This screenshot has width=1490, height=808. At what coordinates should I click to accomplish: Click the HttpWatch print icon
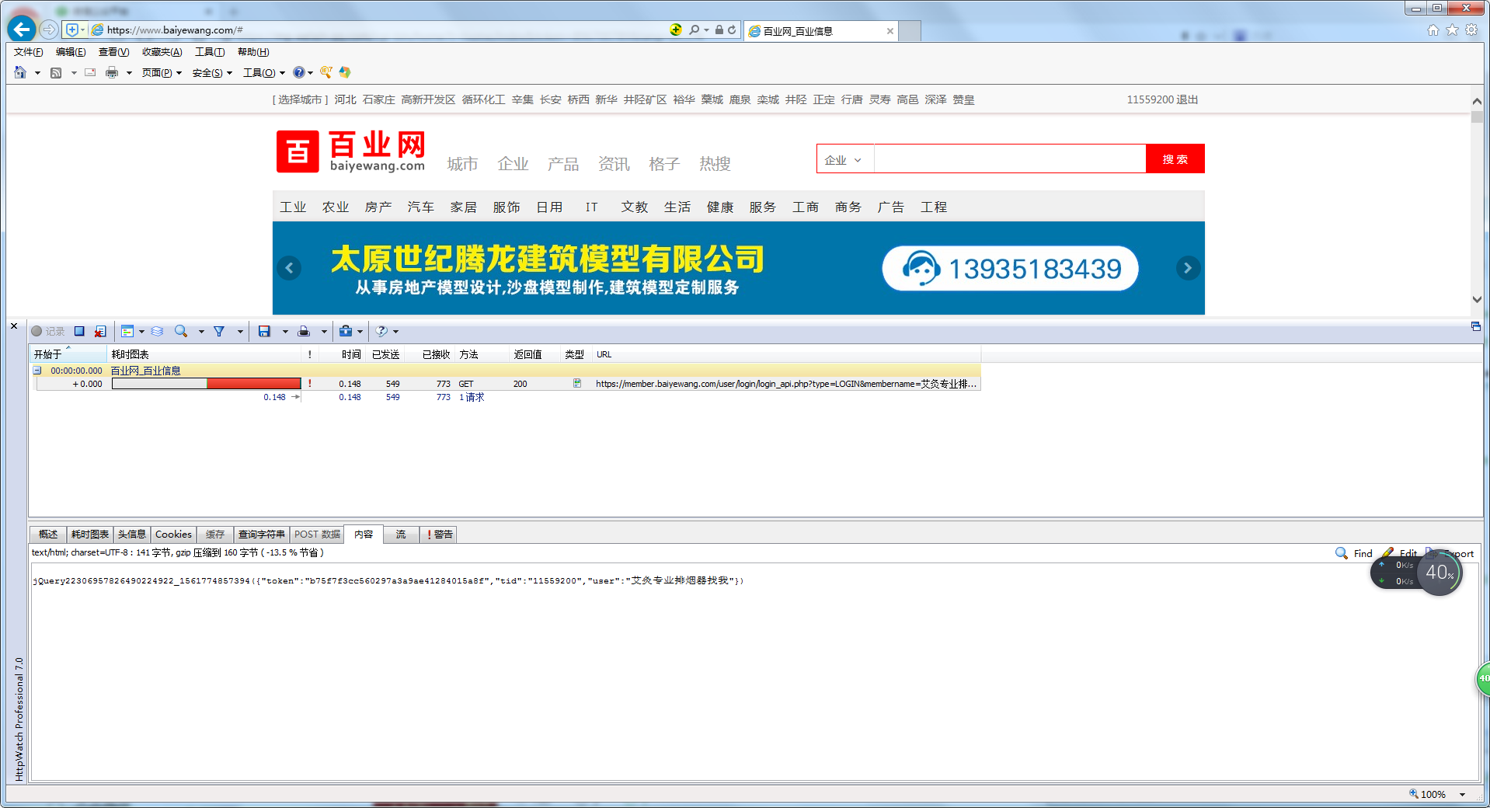coord(304,332)
